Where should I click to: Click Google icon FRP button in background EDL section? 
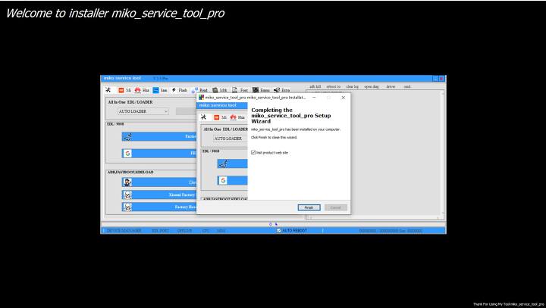[159, 154]
